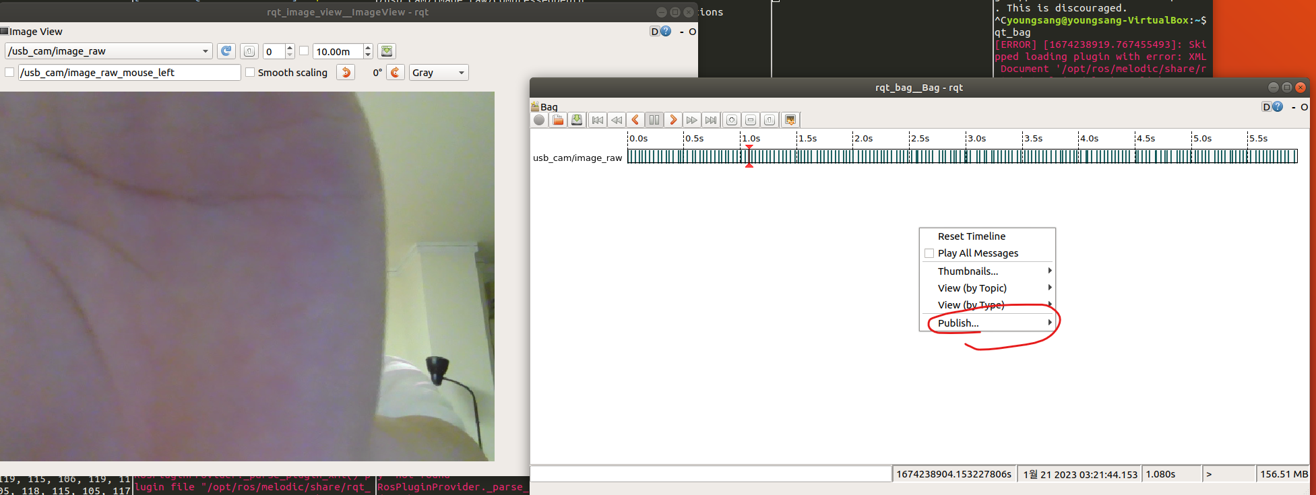The image size is (1316, 495).
Task: Refresh the topic list in Image View
Action: coord(226,51)
